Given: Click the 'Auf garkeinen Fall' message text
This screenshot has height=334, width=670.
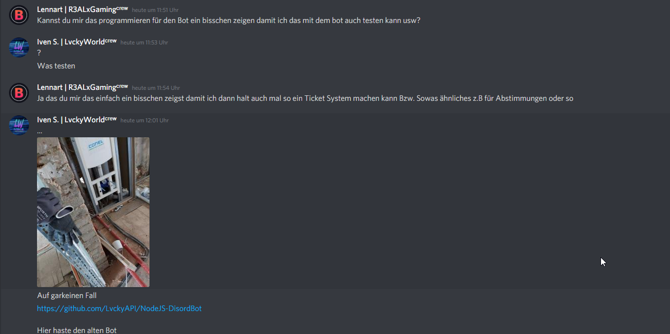Looking at the screenshot, I should point(66,296).
